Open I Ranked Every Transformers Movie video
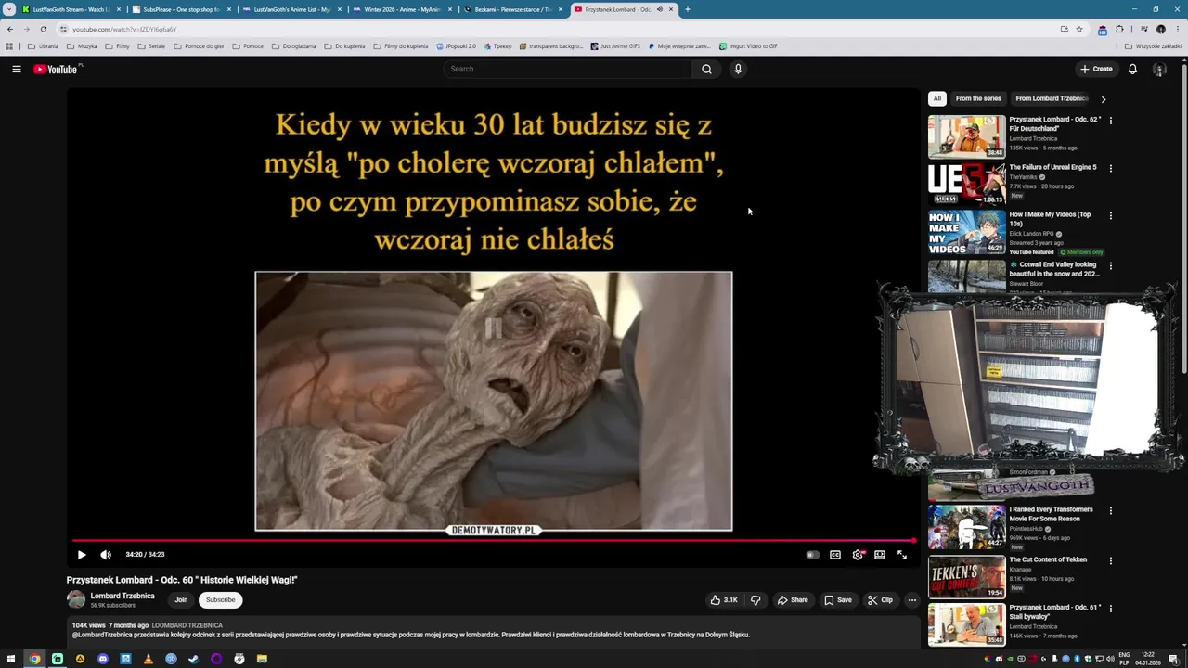Viewport: 1188px width, 668px height. tap(1052, 514)
